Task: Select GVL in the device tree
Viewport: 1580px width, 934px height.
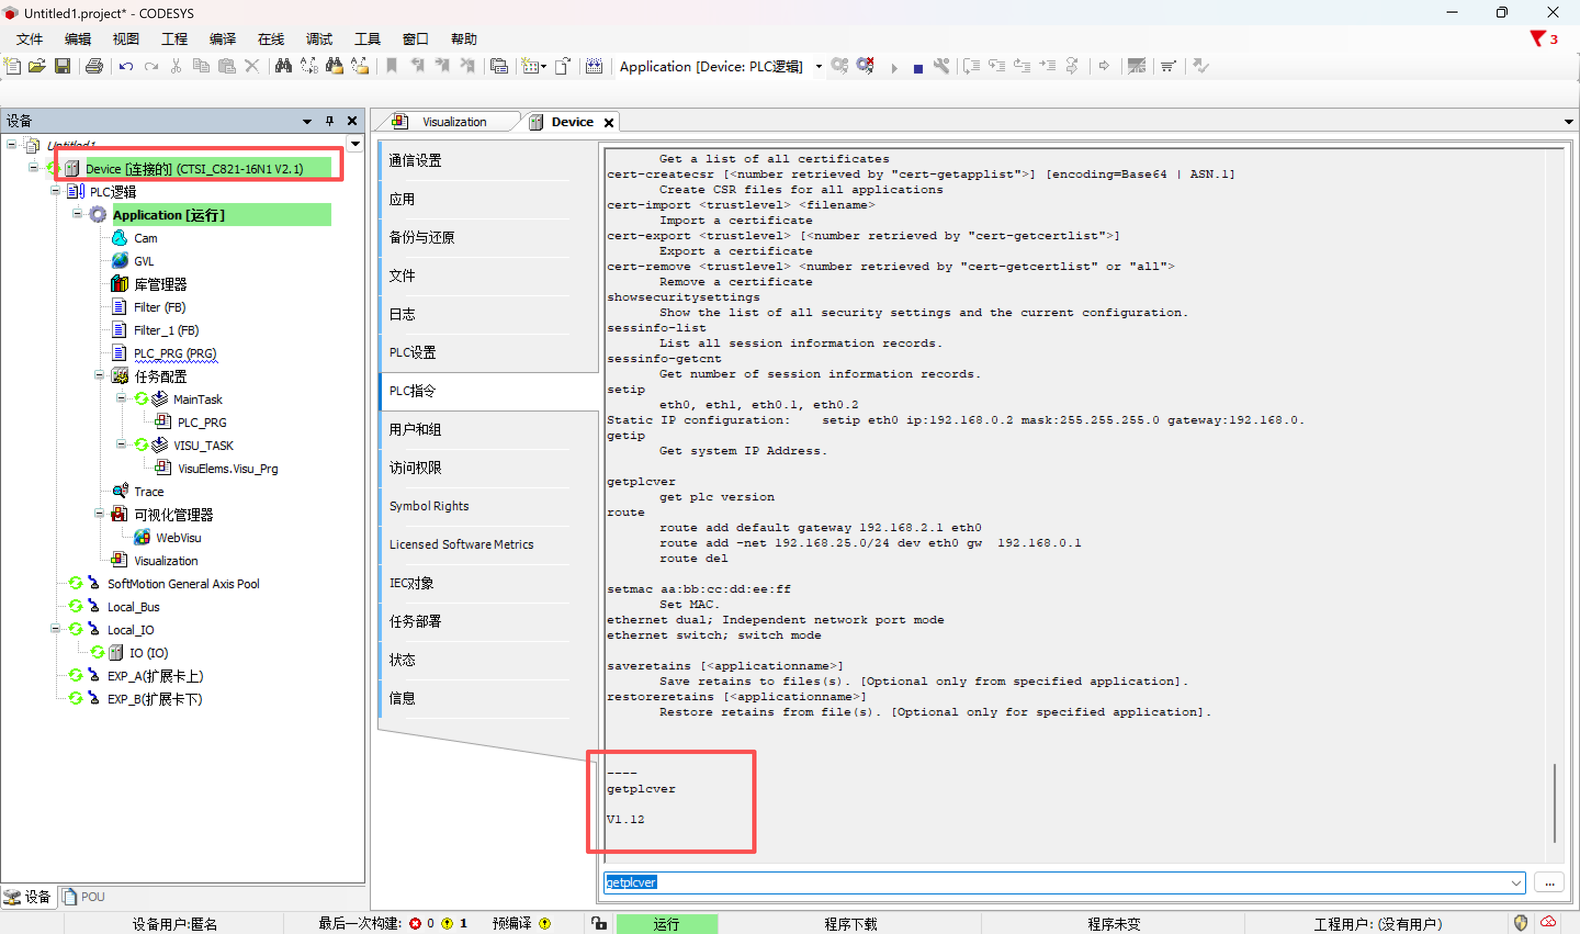Action: coord(144,261)
